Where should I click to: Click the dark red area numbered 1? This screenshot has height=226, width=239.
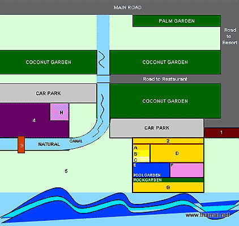point(221,132)
